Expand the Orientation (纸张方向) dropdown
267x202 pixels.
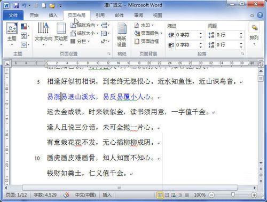84,25
